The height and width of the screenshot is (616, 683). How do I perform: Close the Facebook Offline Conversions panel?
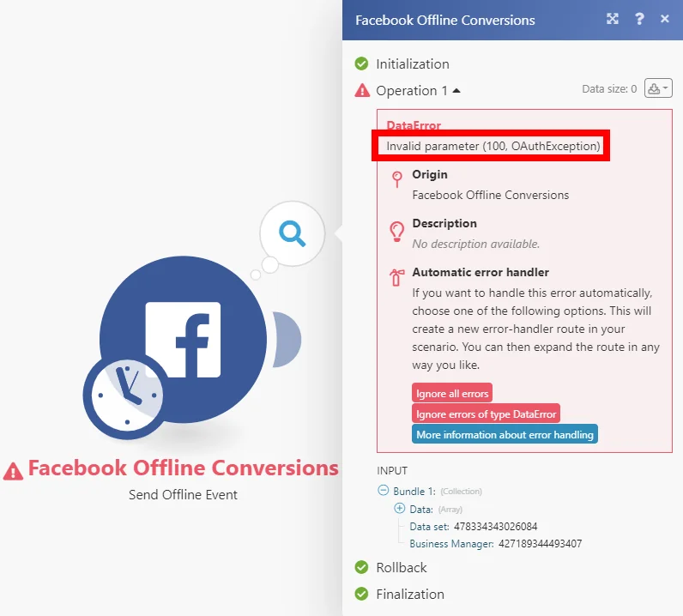coord(664,19)
